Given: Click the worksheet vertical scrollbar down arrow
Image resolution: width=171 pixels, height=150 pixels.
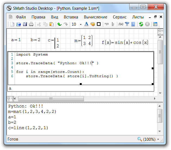Looking at the screenshot, I should point(160,93).
